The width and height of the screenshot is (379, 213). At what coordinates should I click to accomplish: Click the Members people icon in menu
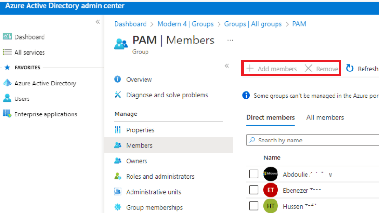118,145
